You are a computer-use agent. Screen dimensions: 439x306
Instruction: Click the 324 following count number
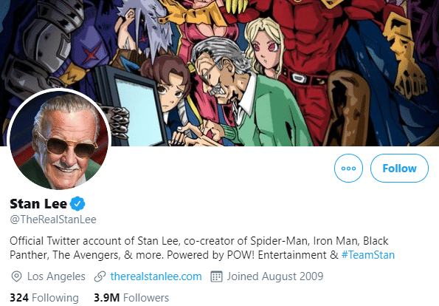19,298
